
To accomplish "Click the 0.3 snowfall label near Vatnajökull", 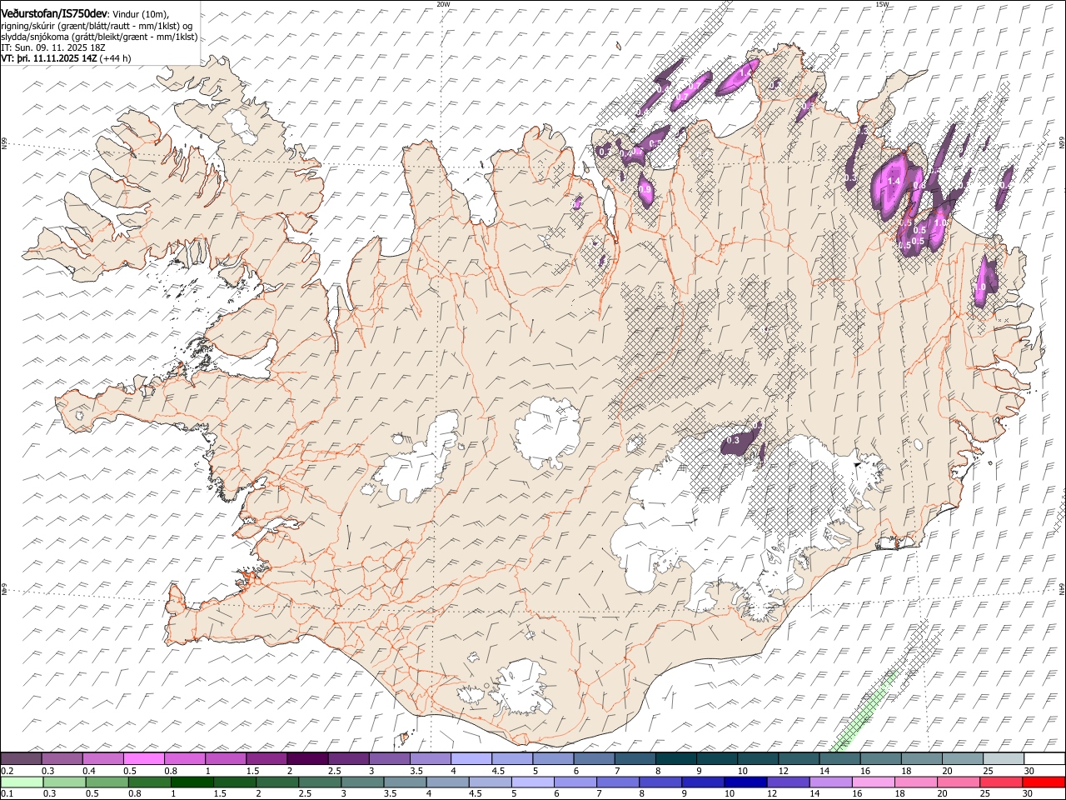I will click(x=733, y=440).
